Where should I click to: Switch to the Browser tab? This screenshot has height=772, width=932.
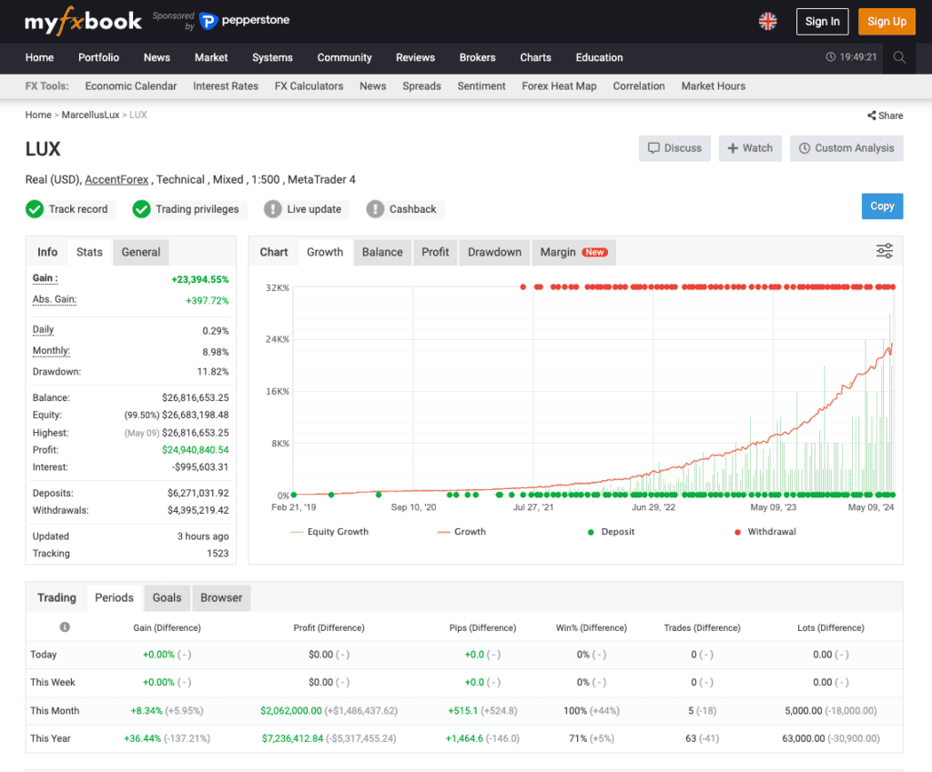pyautogui.click(x=221, y=597)
